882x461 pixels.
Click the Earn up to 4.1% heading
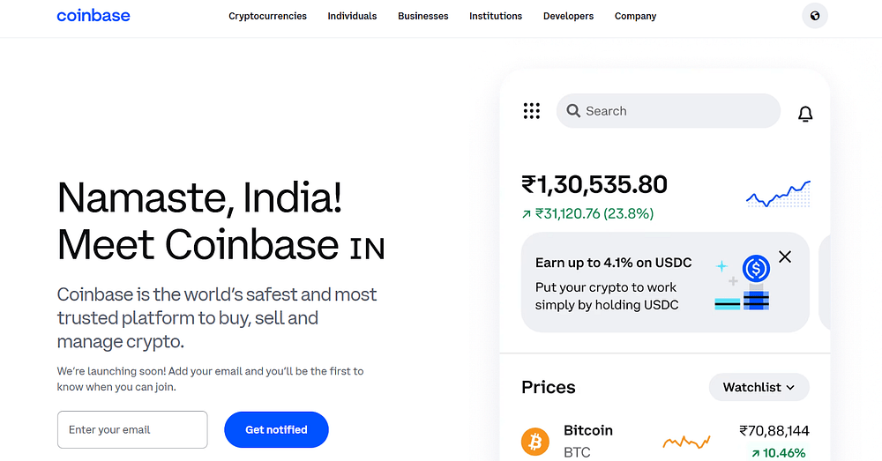613,263
